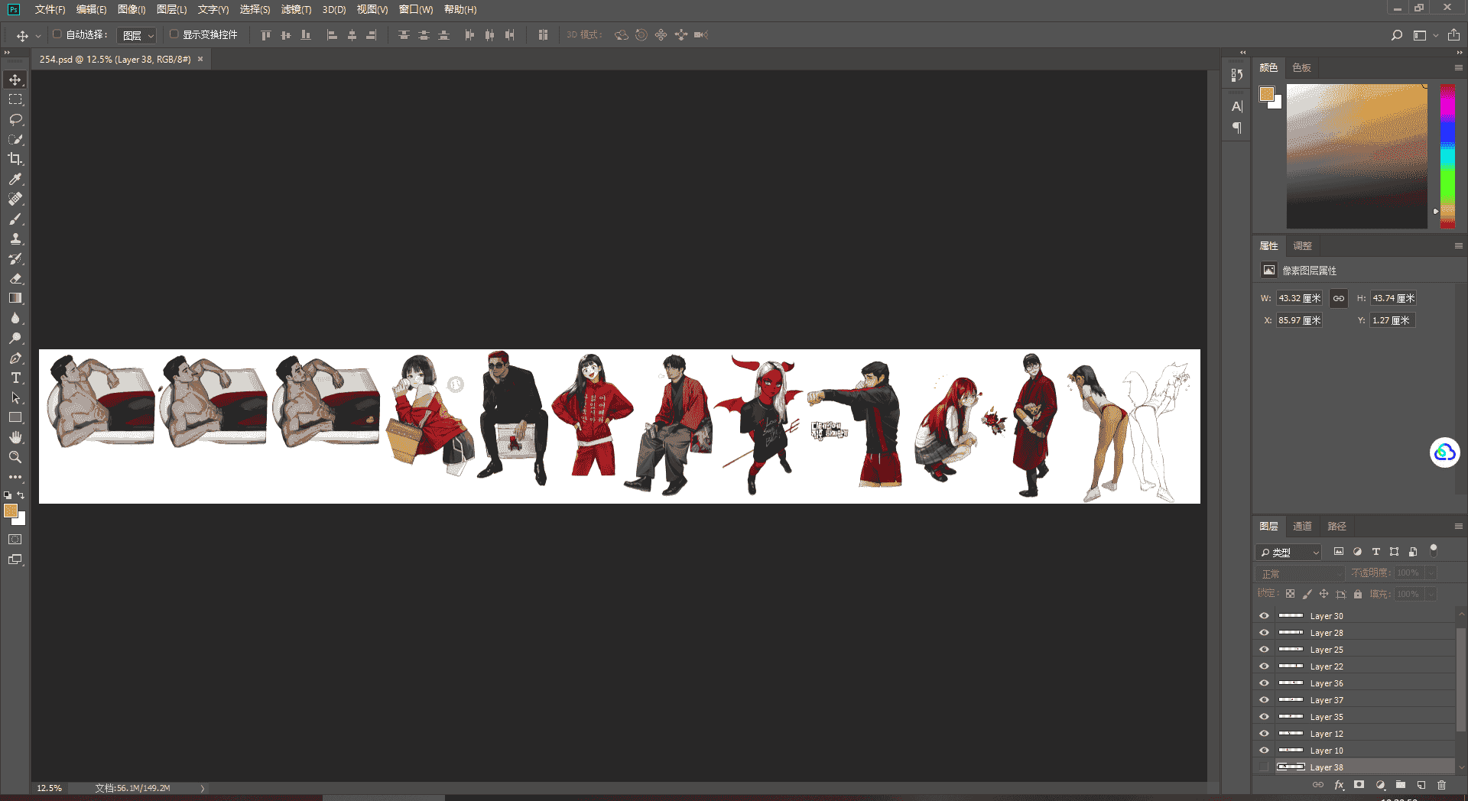This screenshot has height=801, width=1468.
Task: Click the hue spectrum slider
Action: coord(1447,156)
